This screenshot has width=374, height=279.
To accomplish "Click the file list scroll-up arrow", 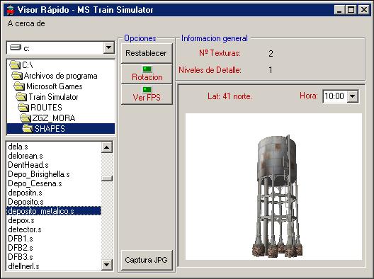I will point(107,147).
